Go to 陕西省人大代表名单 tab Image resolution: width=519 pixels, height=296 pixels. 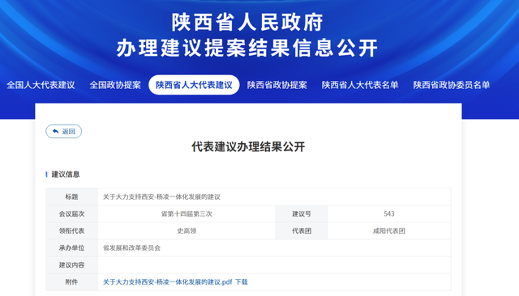[x=360, y=85]
